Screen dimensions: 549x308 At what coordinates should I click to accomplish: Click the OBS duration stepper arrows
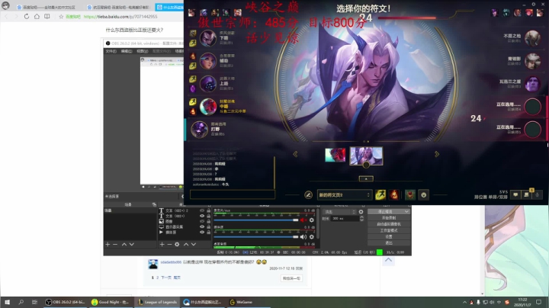[361, 218]
